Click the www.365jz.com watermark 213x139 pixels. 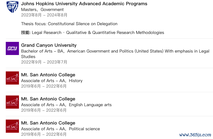click(x=195, y=135)
